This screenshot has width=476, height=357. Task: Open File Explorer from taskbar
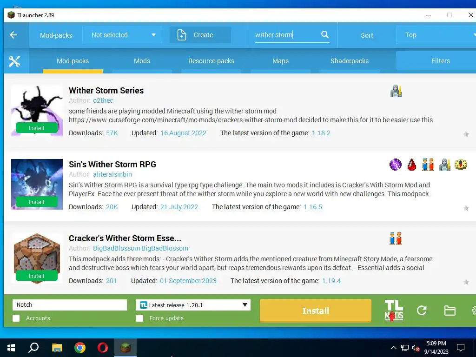tap(57, 348)
